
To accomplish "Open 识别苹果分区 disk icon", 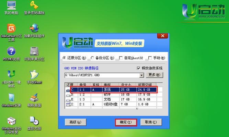I will coord(34,54).
